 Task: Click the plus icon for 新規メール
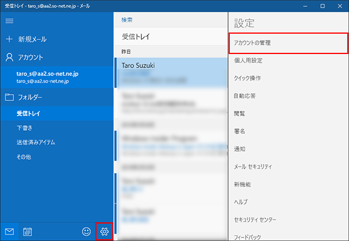(9, 39)
